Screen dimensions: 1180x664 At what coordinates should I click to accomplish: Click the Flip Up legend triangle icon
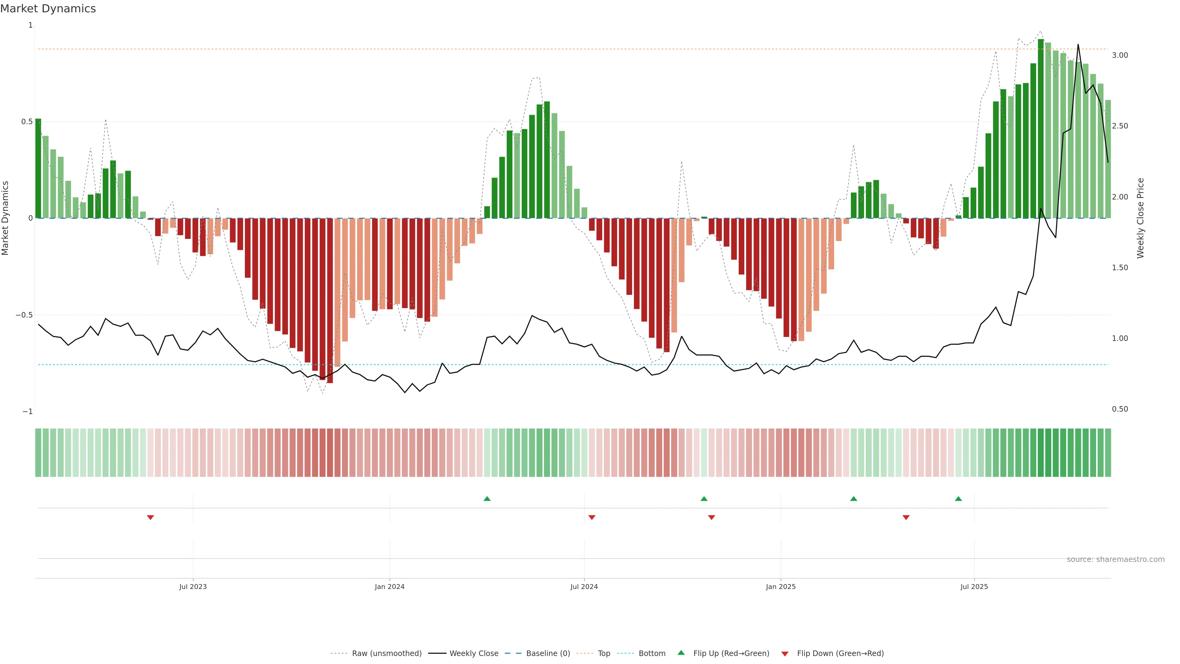point(681,653)
